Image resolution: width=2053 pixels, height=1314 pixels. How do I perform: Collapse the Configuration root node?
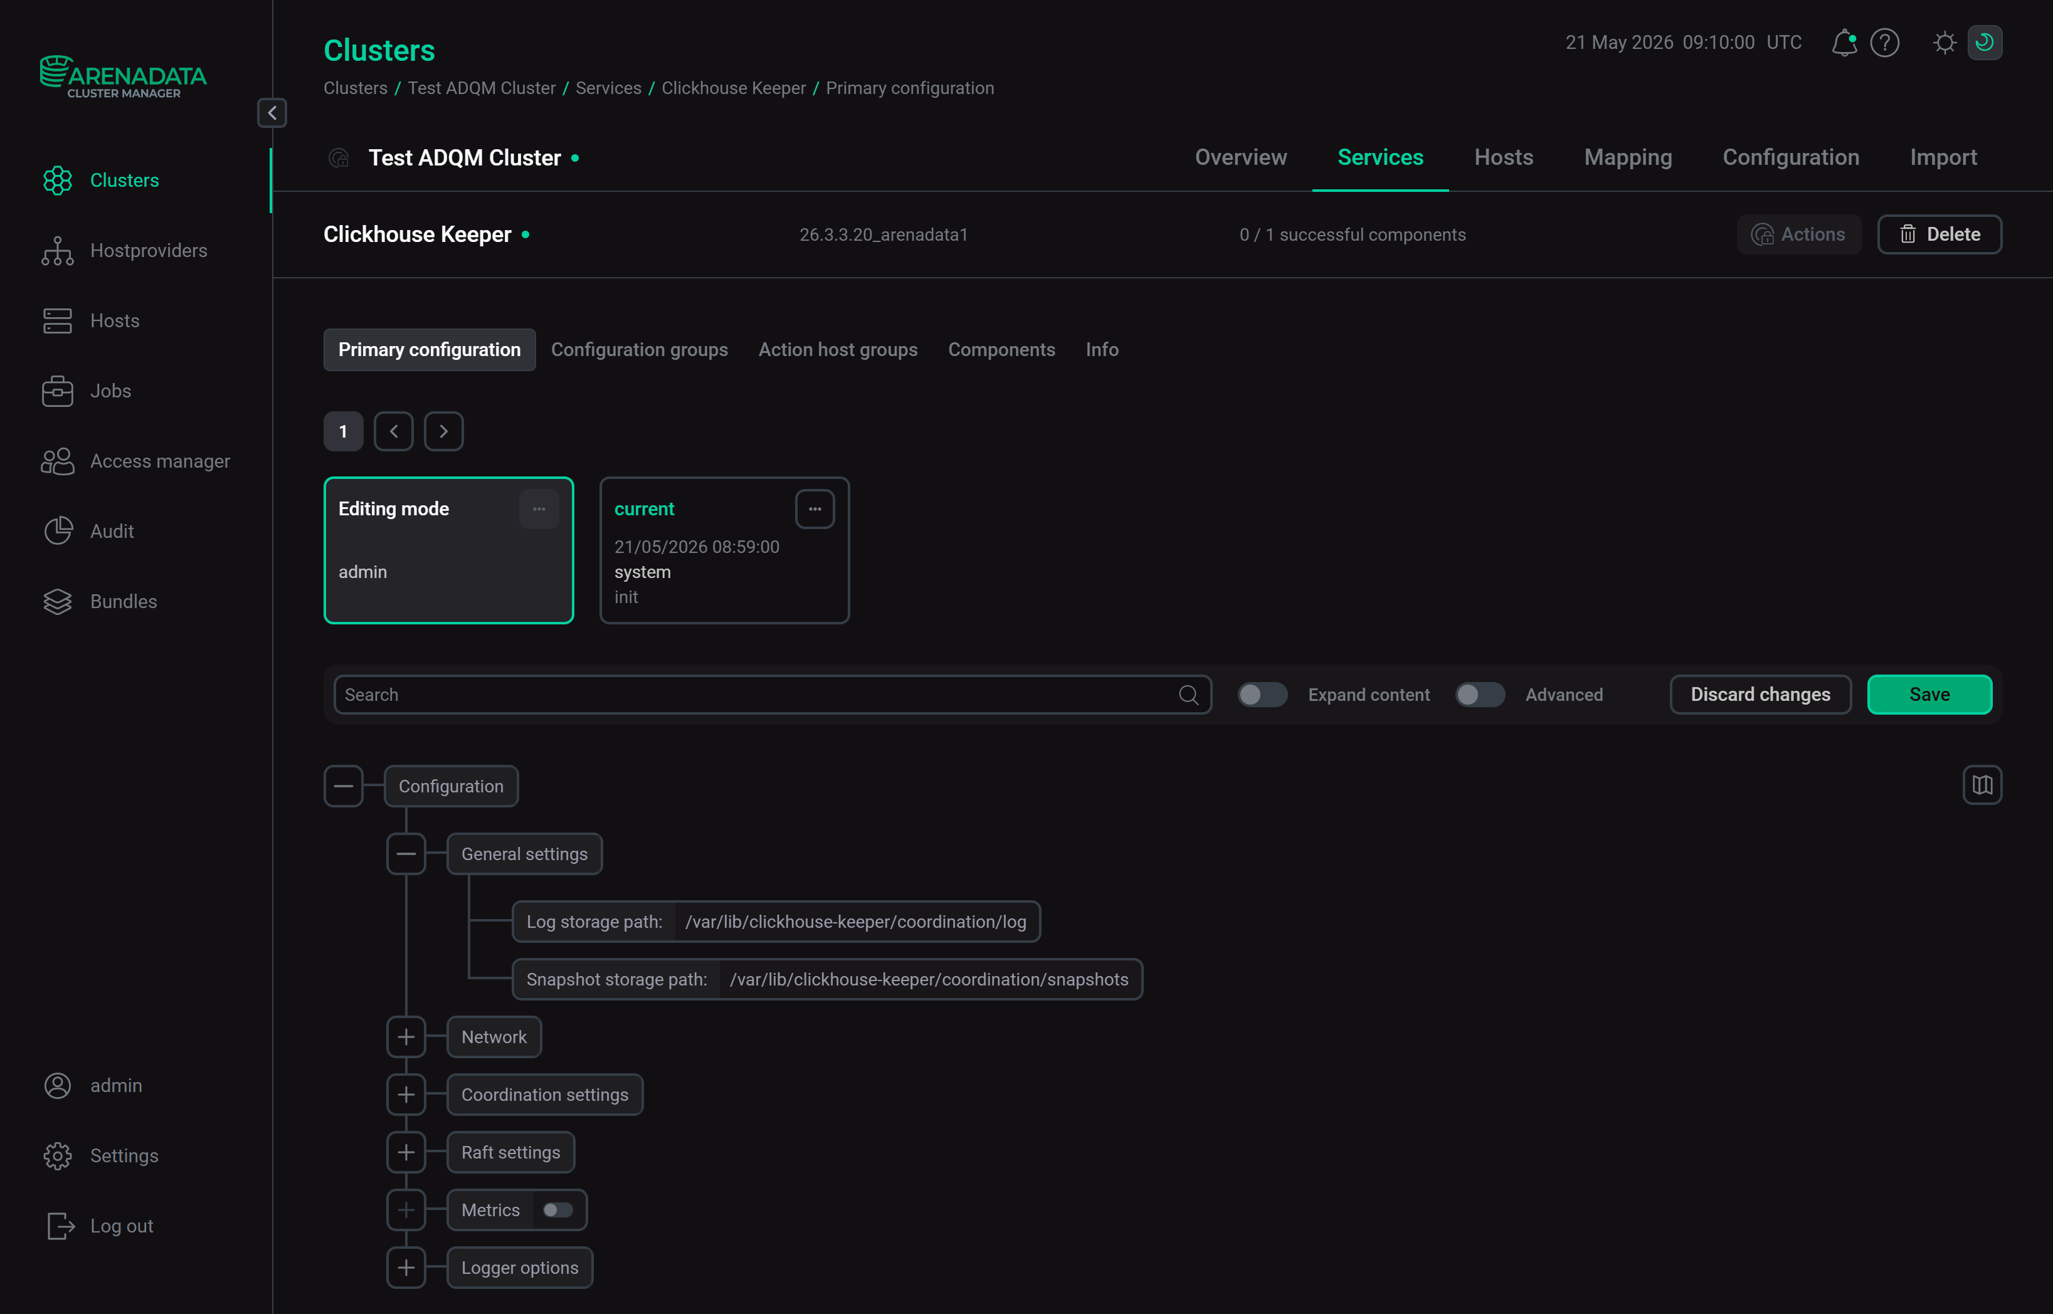(343, 786)
